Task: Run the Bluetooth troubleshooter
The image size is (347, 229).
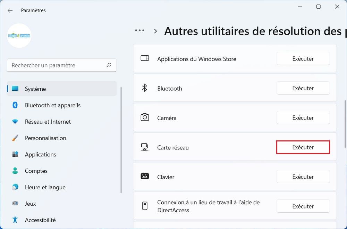Action: 303,88
